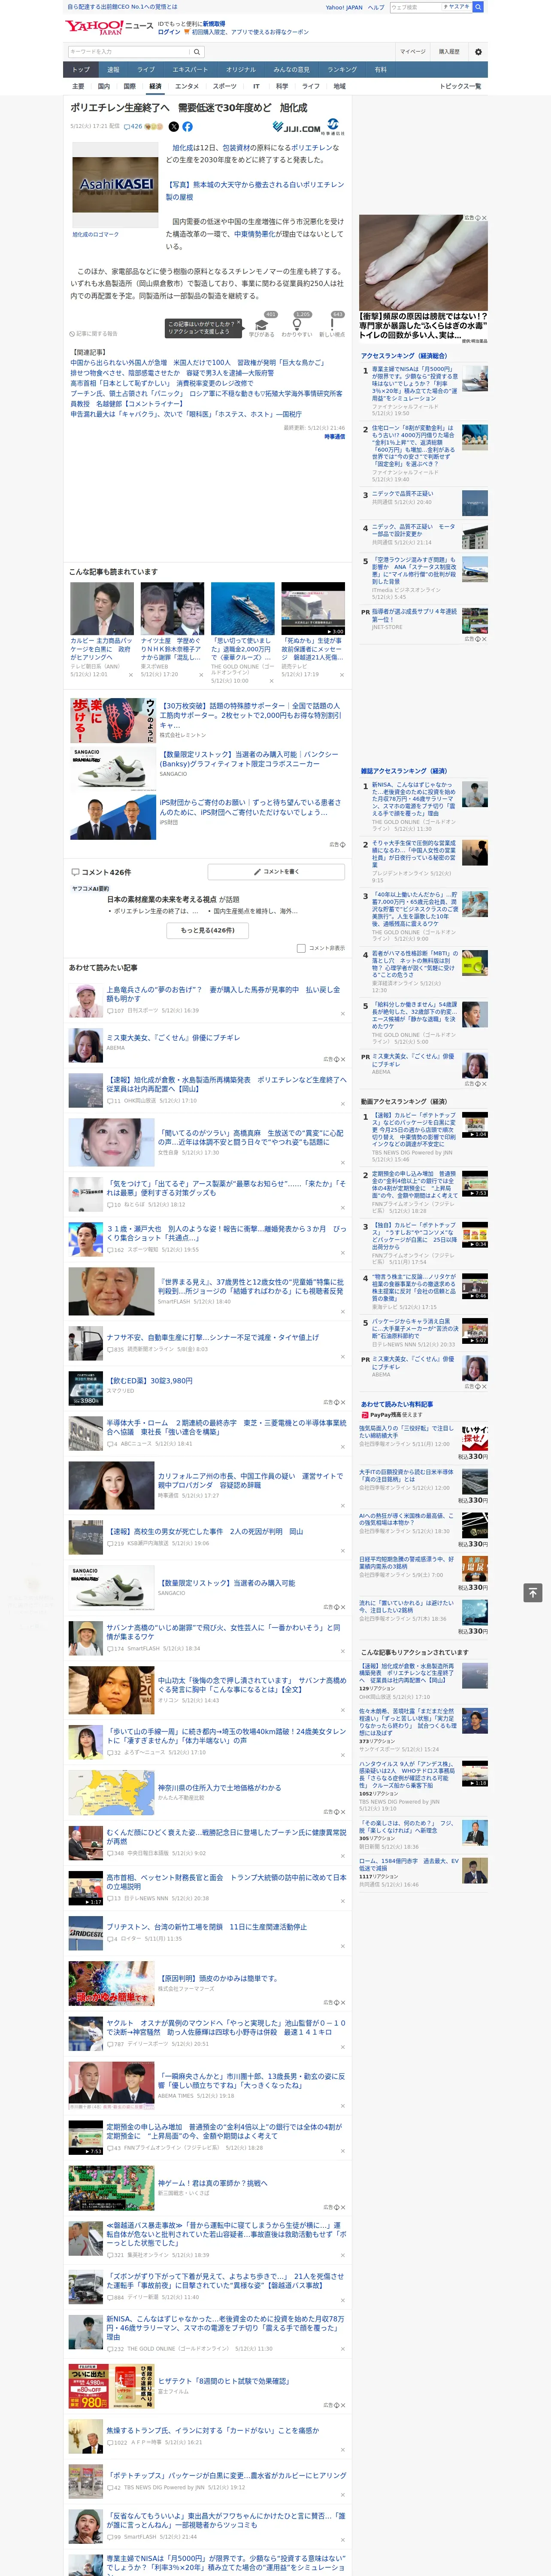Open the 科学 category
The image size is (551, 2576).
click(282, 86)
